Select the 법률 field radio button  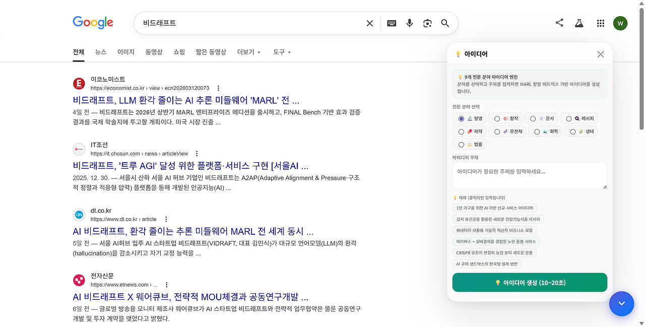pyautogui.click(x=462, y=144)
